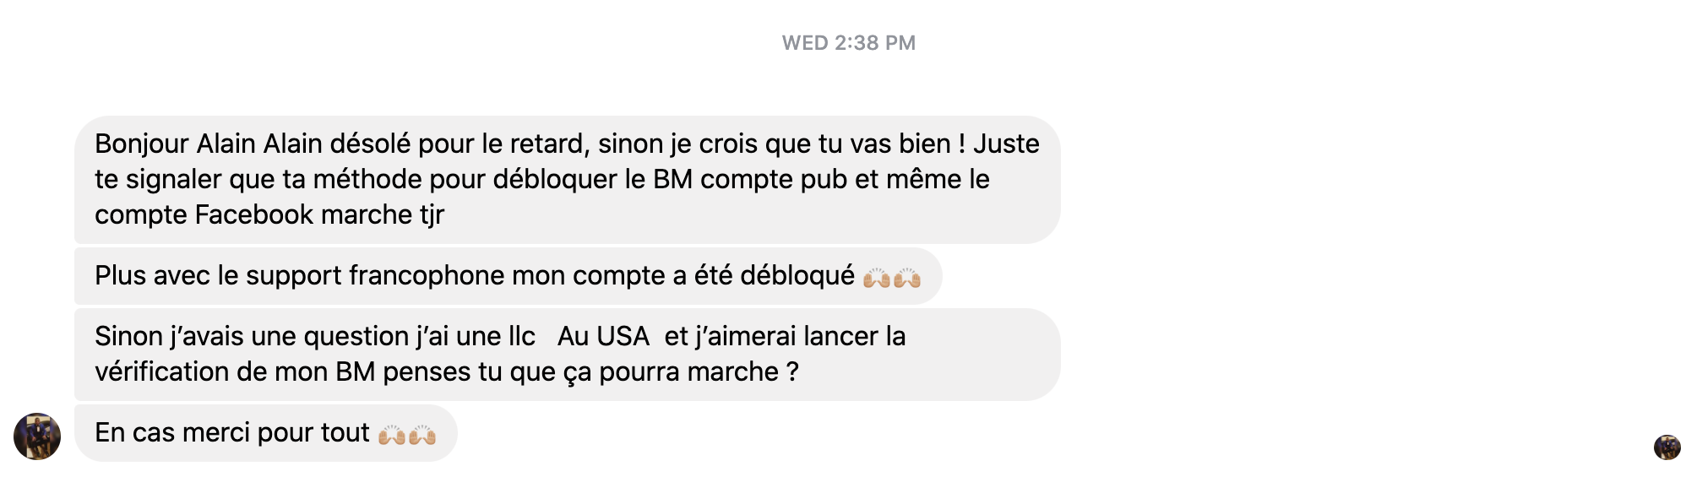Click the WED 2:38 PM timestamp
Viewport: 1686px width, 504px height.
click(x=848, y=43)
